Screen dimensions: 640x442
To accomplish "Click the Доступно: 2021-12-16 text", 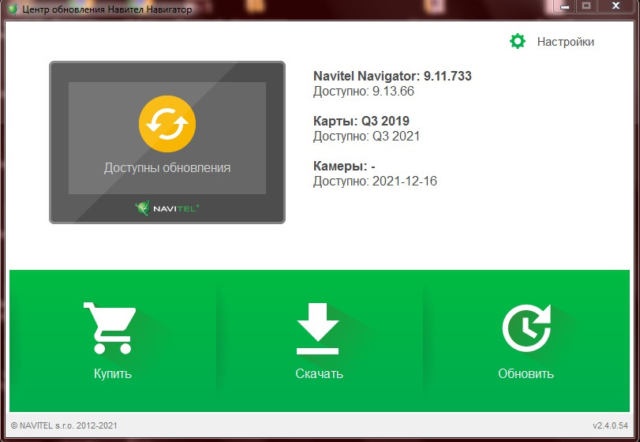I will pyautogui.click(x=375, y=181).
